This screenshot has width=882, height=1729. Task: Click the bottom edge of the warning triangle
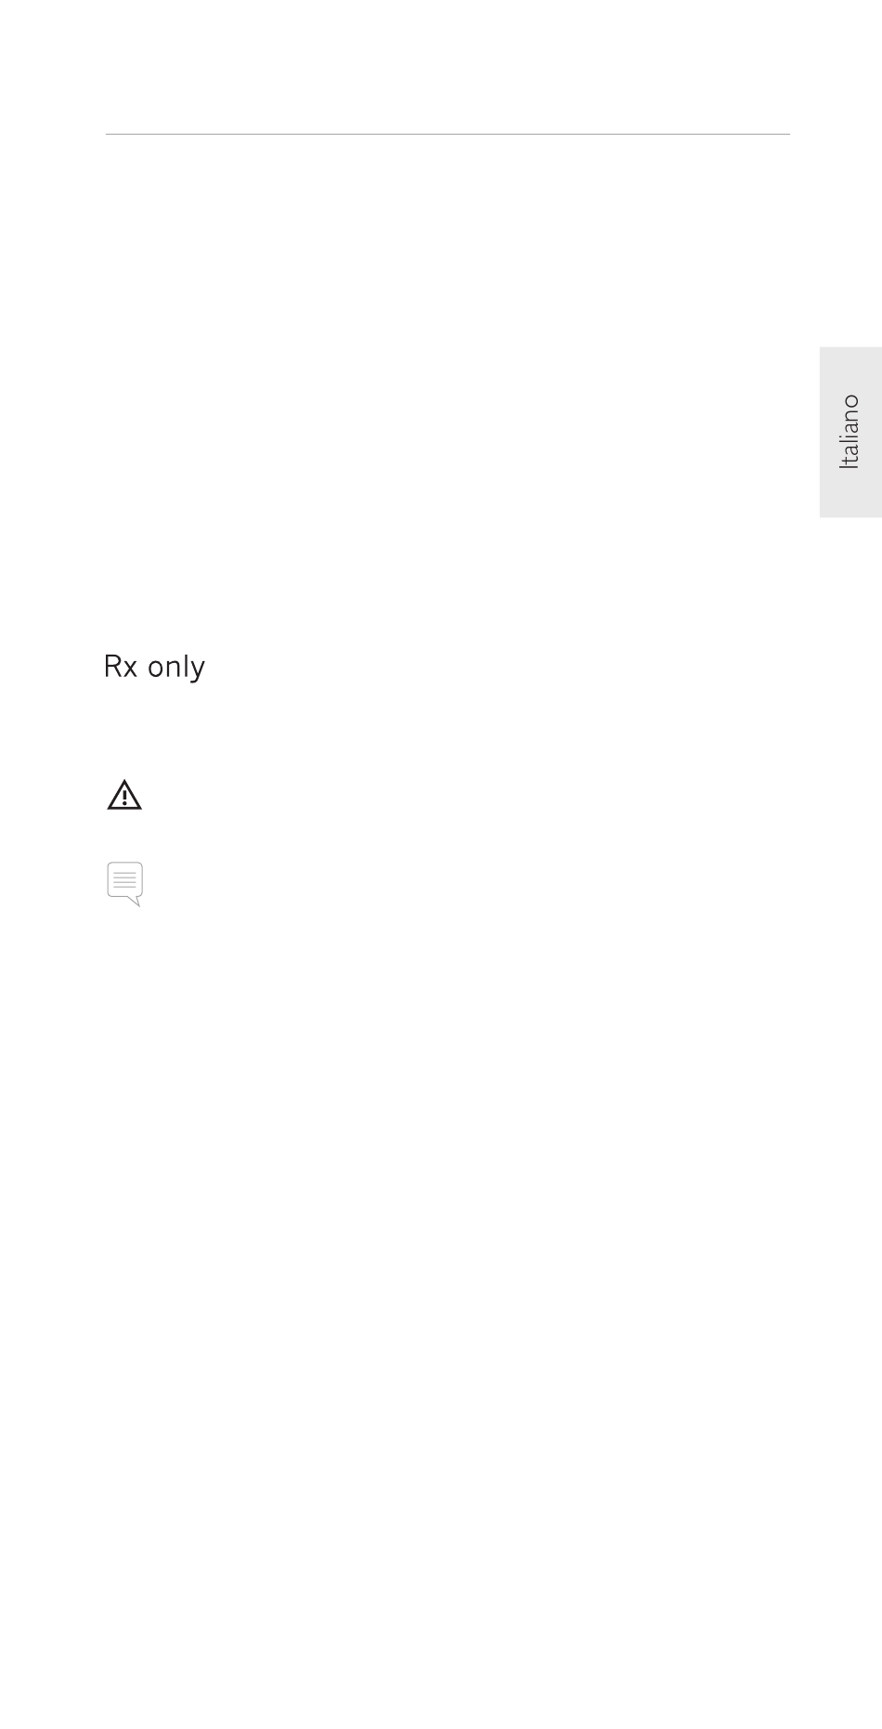pyautogui.click(x=124, y=809)
